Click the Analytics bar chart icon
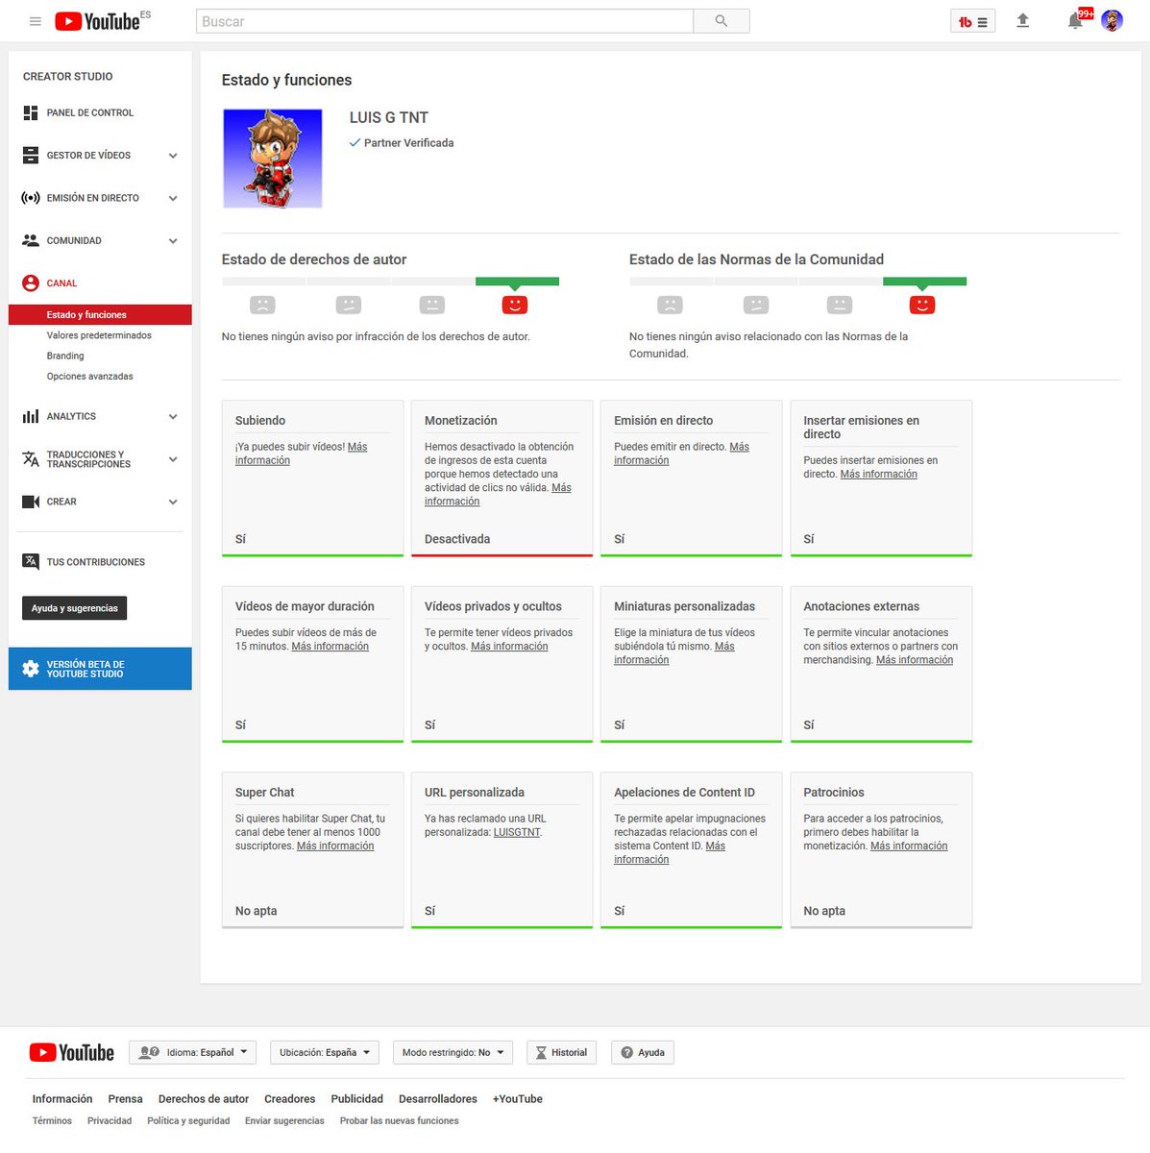The height and width of the screenshot is (1153, 1150). (x=31, y=416)
